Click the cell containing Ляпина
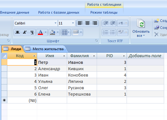The image size is (167, 120). (x=82, y=81)
